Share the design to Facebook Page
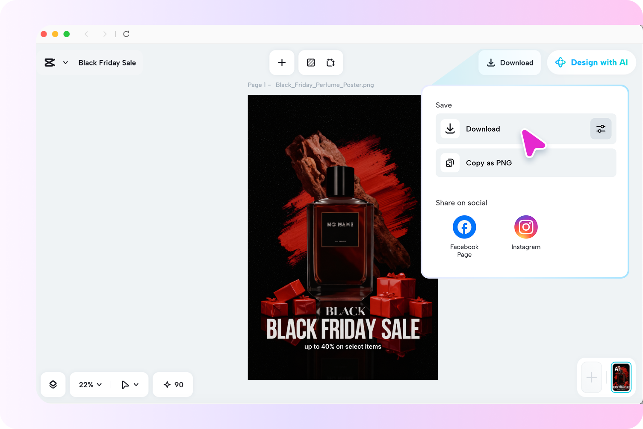Image resolution: width=643 pixels, height=429 pixels. [x=464, y=227]
